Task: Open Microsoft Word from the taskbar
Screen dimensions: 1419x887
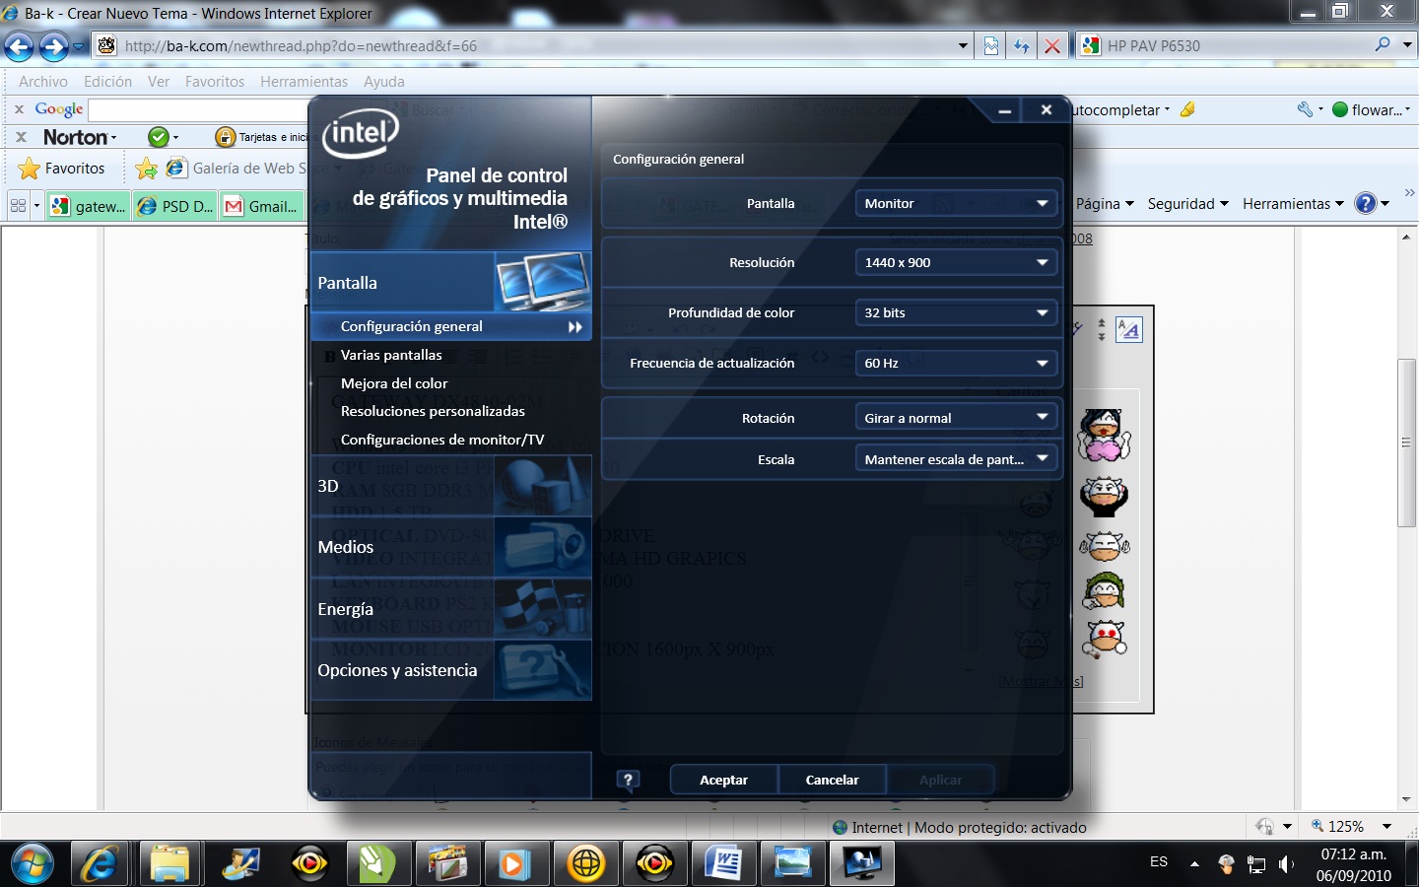Action: click(723, 864)
